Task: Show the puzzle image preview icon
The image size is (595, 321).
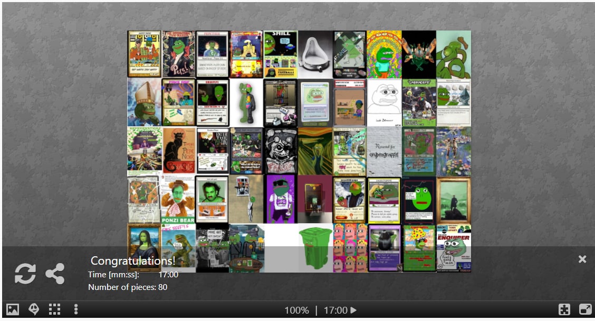Action: click(13, 309)
